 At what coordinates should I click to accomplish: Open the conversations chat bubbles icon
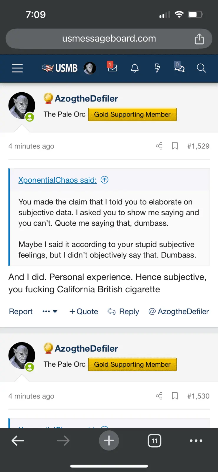click(x=179, y=68)
